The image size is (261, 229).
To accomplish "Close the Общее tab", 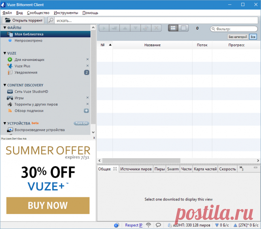I will click(x=115, y=169).
